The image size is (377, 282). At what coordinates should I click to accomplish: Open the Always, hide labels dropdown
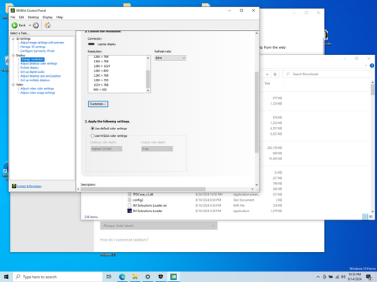pos(159,226)
